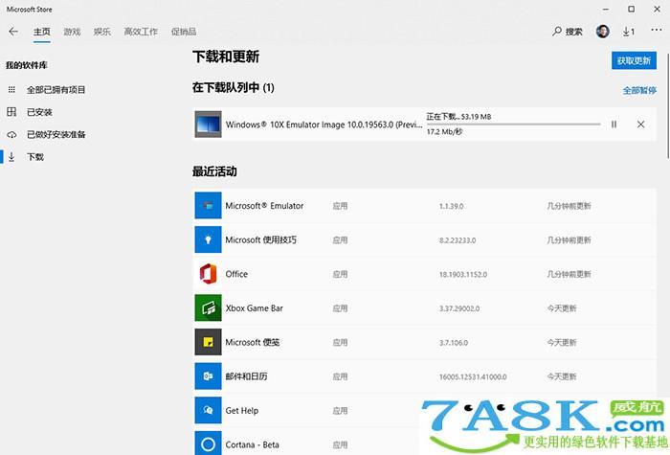Go back with the back arrow
Image resolution: width=670 pixels, height=455 pixels.
pos(13,32)
